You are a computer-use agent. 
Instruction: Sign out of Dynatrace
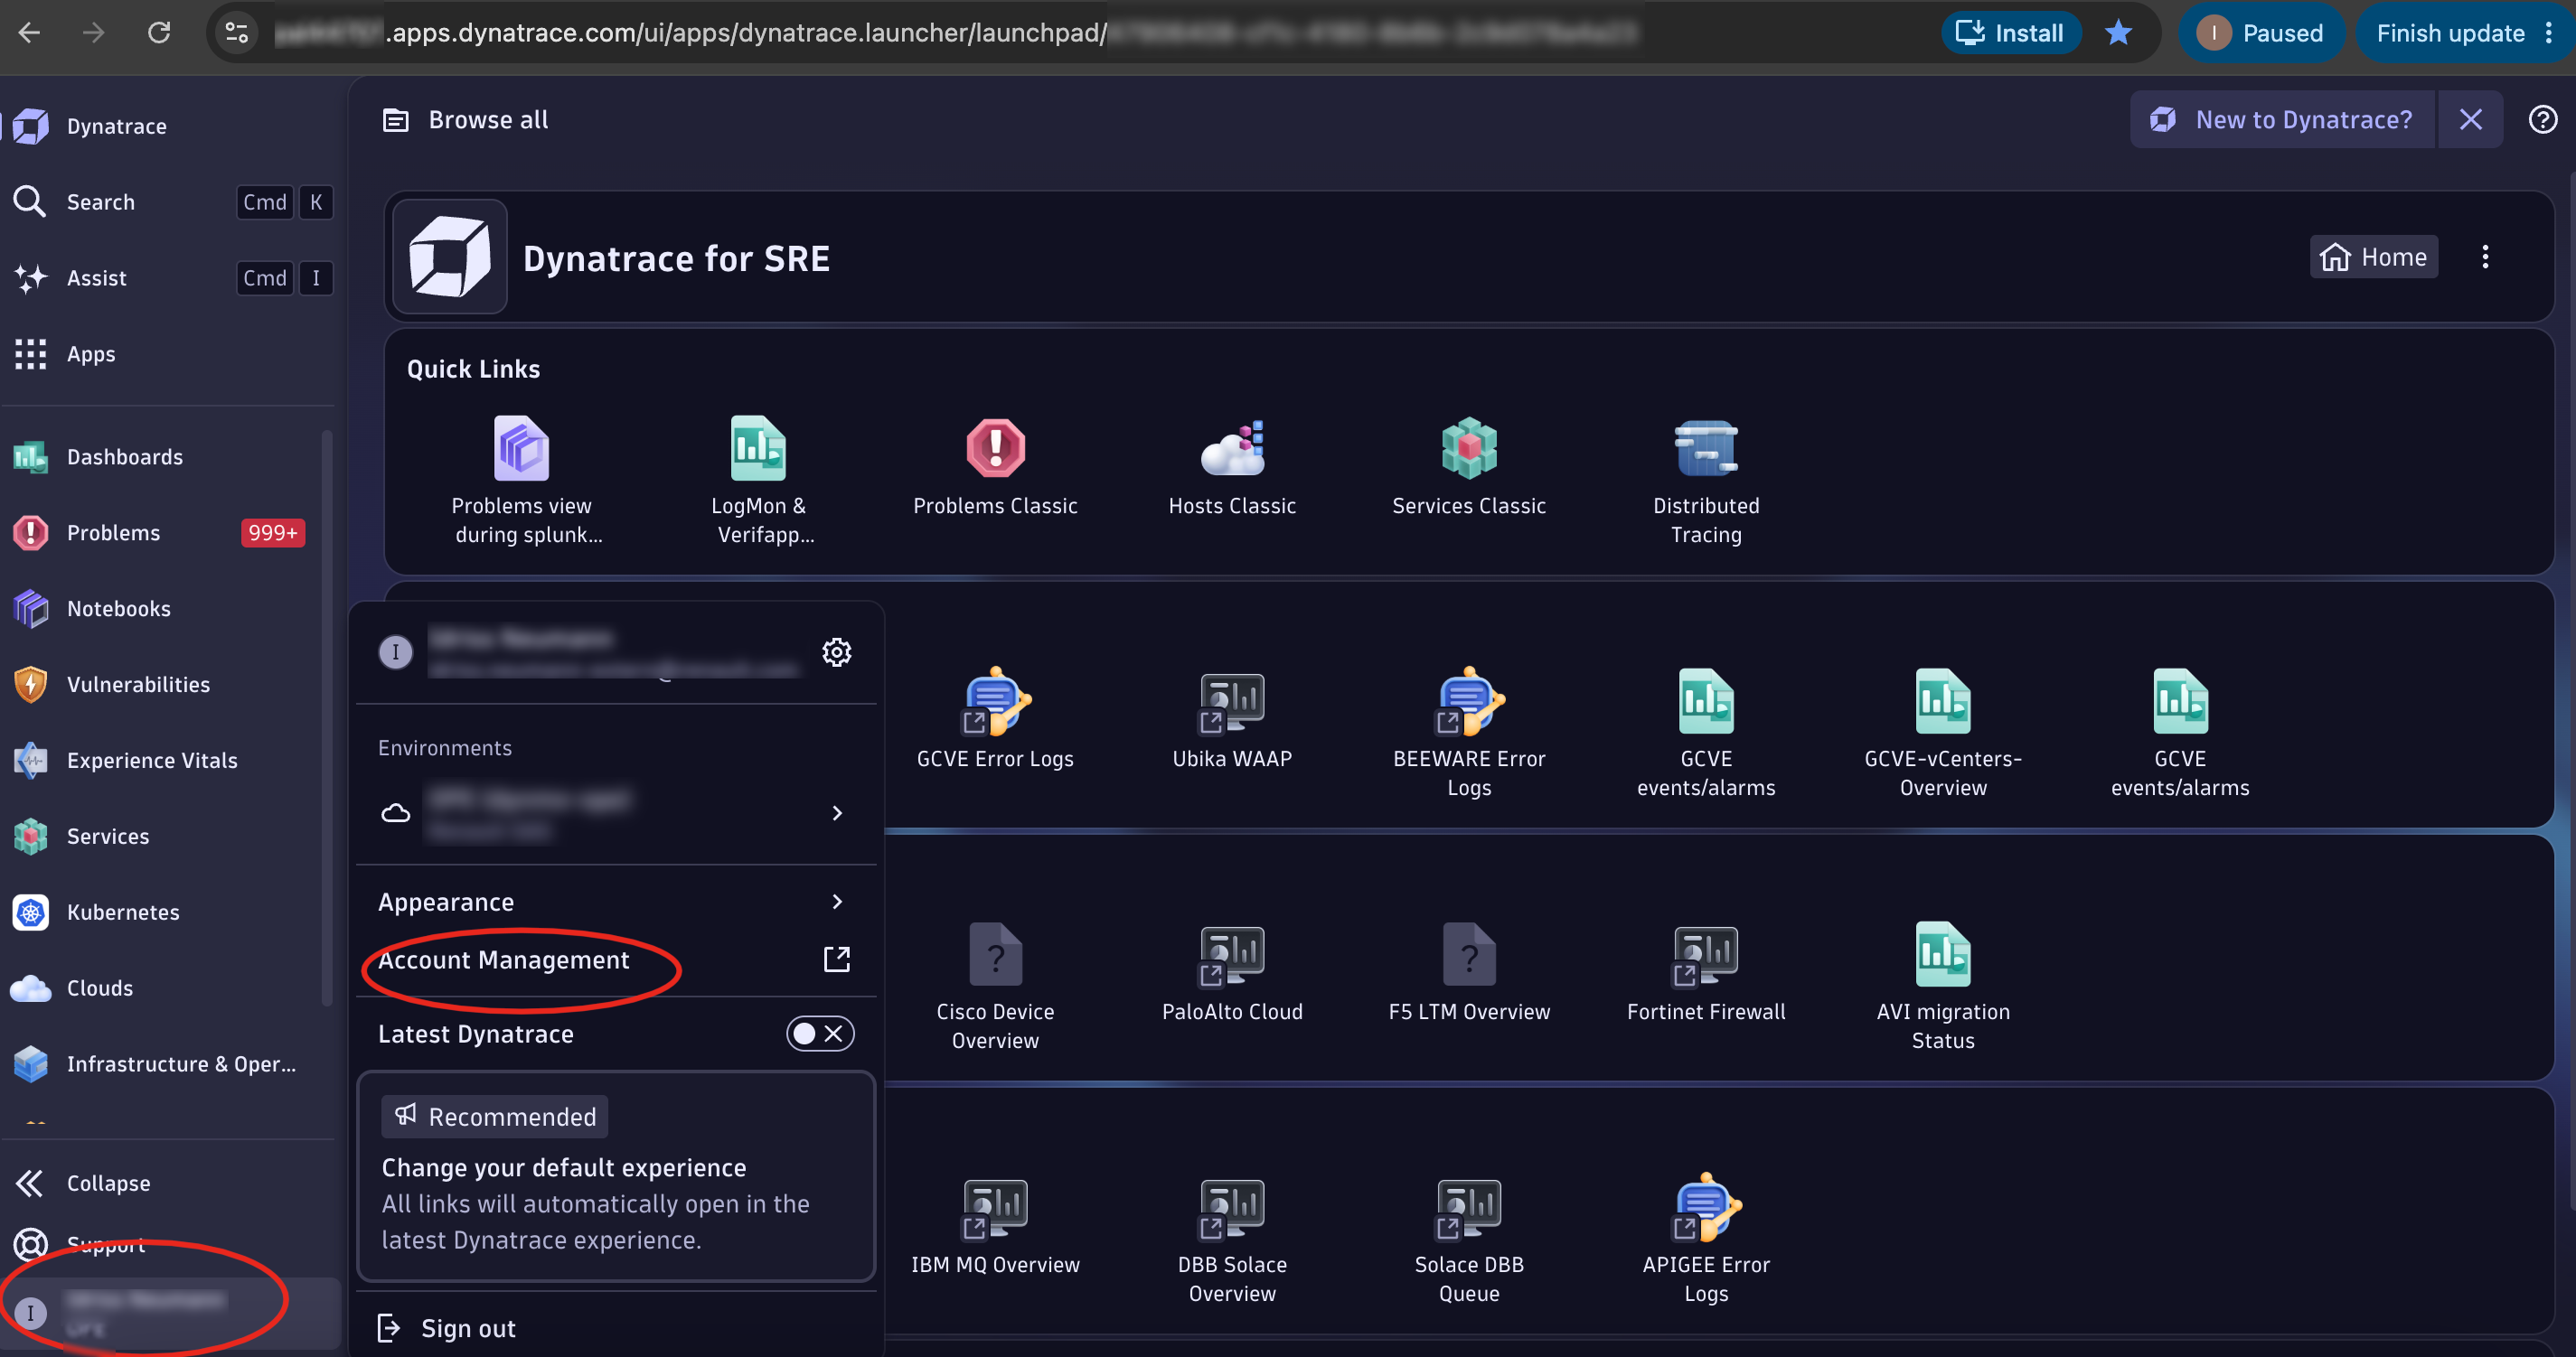(x=615, y=1328)
